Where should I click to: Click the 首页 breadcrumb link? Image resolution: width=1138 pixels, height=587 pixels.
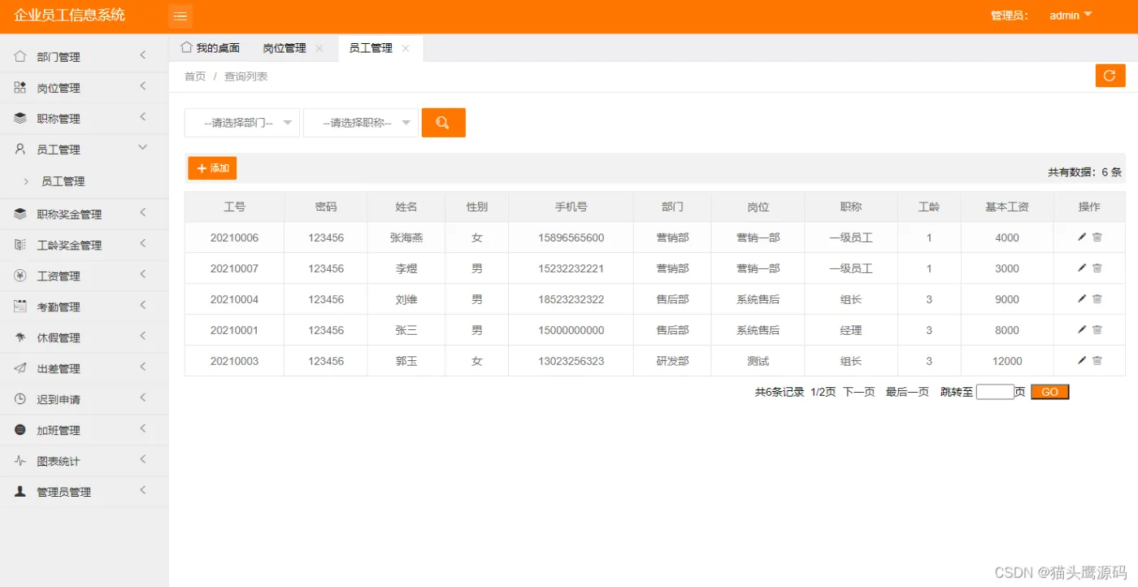point(195,76)
